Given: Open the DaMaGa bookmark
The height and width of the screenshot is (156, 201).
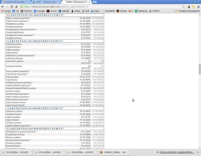Looking at the screenshot, I should (141, 11).
